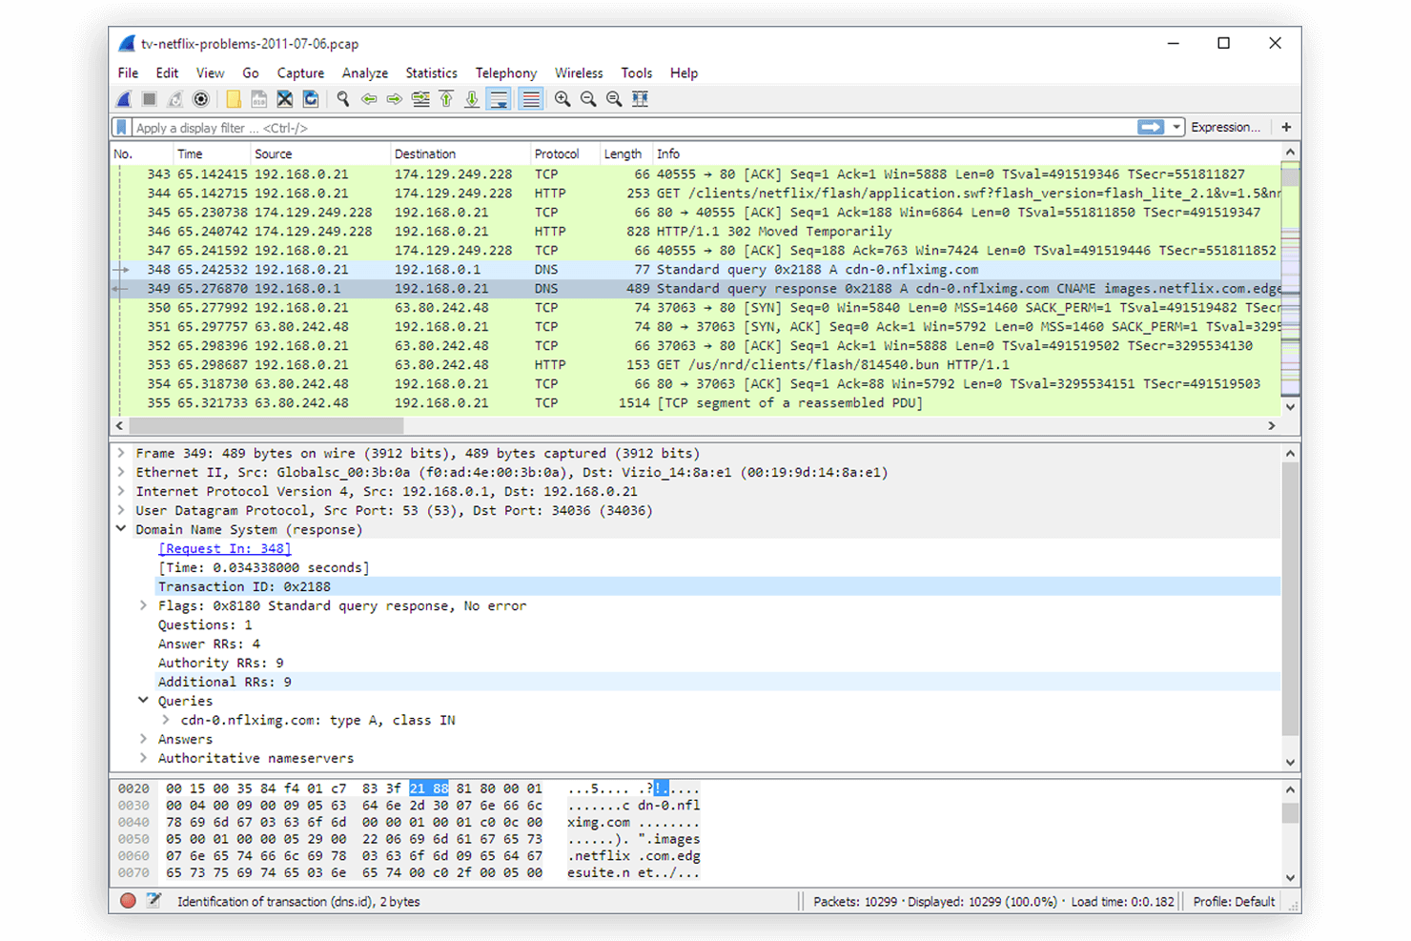Save the capture file using the toolbar icon
Screen dimensions: 1411x941
(258, 99)
